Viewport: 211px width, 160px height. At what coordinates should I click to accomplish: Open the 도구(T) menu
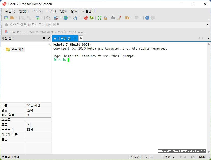(51, 11)
